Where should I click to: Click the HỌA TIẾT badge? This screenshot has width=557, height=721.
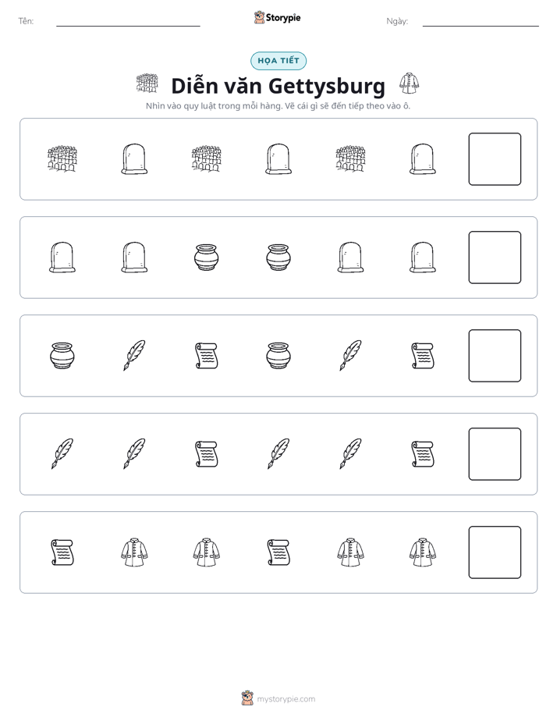click(278, 61)
